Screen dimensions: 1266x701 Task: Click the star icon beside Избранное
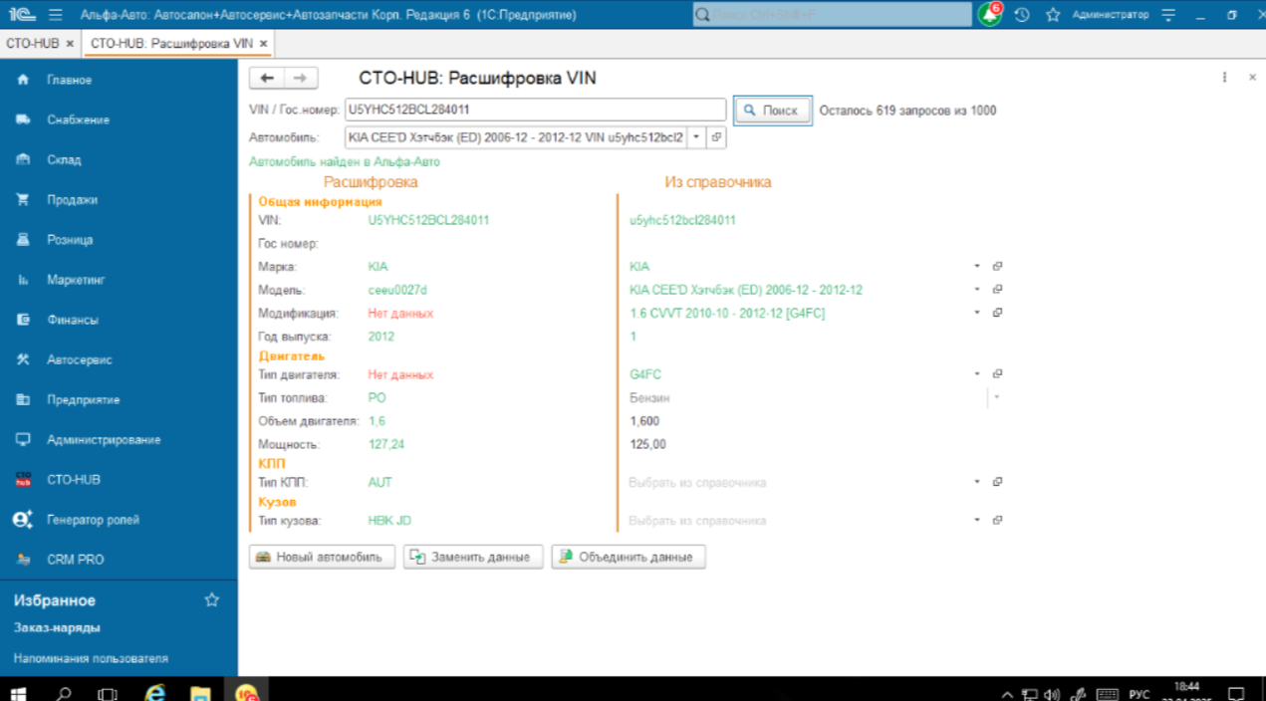(x=211, y=600)
